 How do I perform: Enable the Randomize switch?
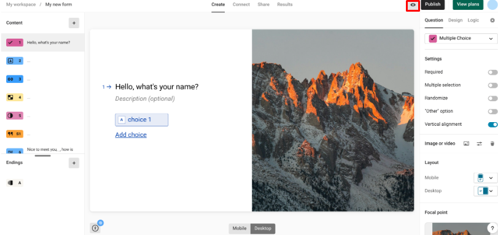coord(492,98)
